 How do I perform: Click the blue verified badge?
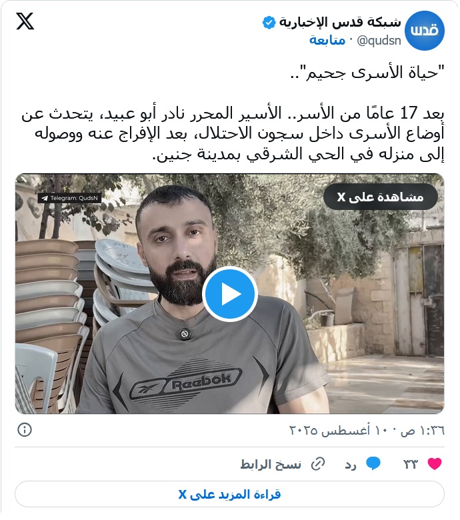click(x=269, y=23)
